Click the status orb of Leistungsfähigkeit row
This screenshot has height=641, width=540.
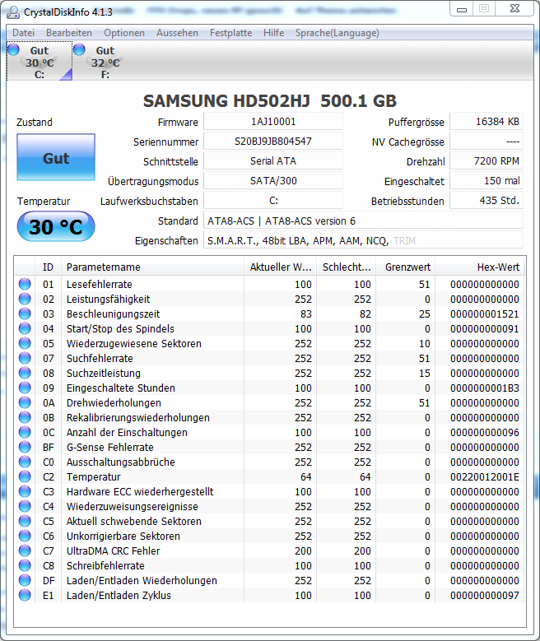coord(25,299)
